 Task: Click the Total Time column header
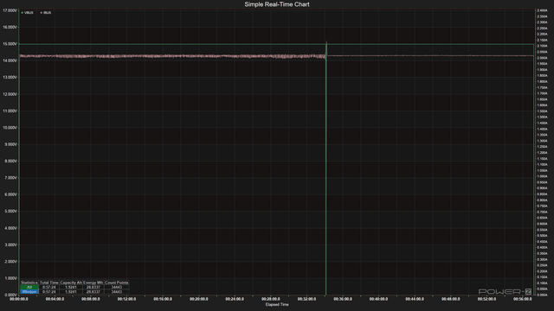[x=49, y=282]
